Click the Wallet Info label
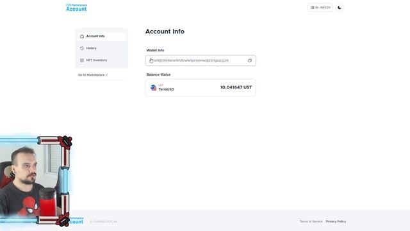 point(155,50)
